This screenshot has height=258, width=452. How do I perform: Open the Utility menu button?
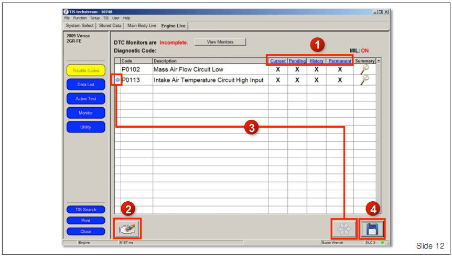tap(86, 127)
